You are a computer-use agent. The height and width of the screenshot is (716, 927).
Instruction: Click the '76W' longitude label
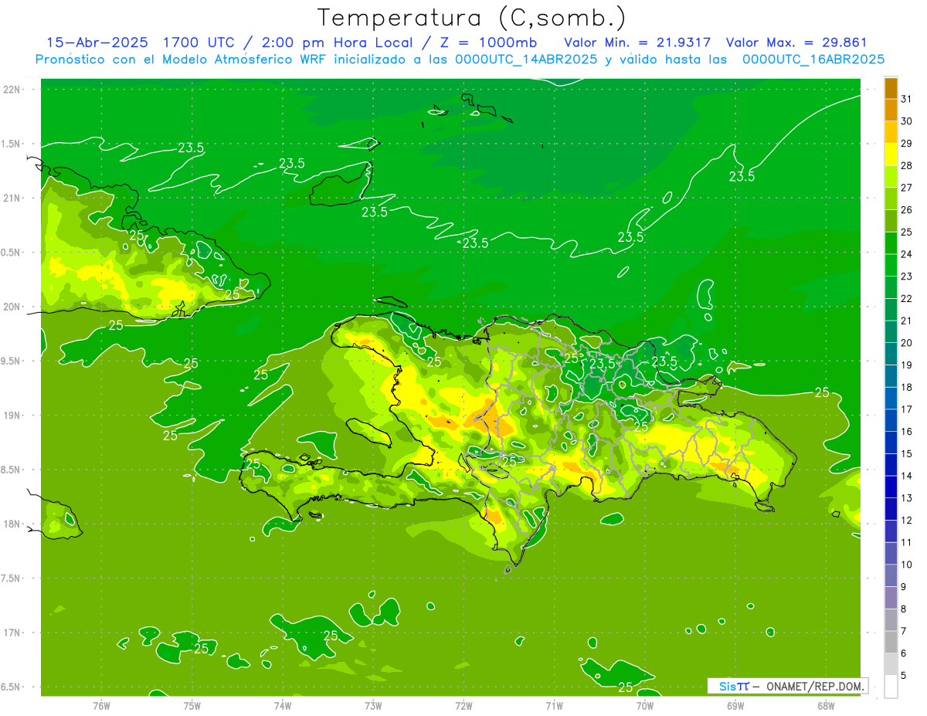[x=101, y=706]
